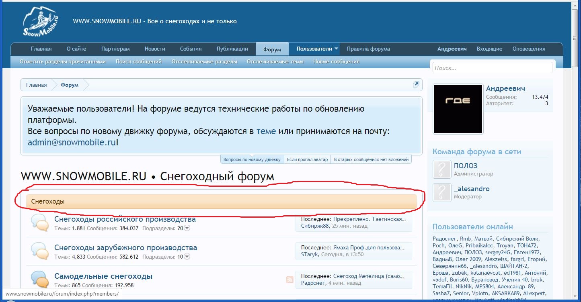
Task: Go to Партнерам tab
Action: pyautogui.click(x=115, y=49)
